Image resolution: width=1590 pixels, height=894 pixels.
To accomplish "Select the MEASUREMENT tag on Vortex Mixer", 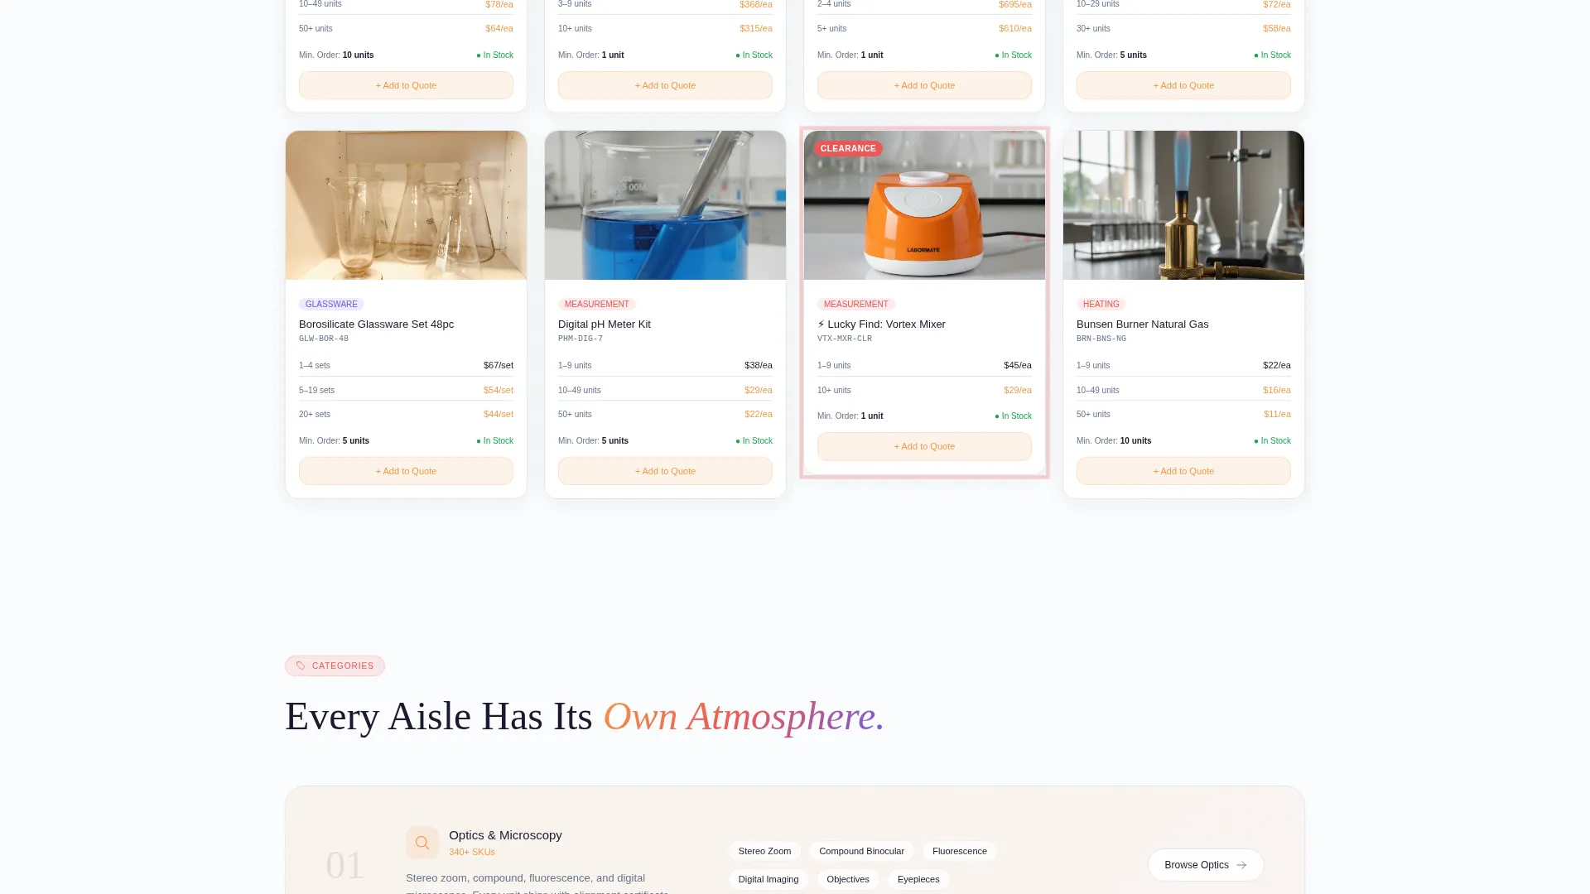I will pyautogui.click(x=855, y=305).
